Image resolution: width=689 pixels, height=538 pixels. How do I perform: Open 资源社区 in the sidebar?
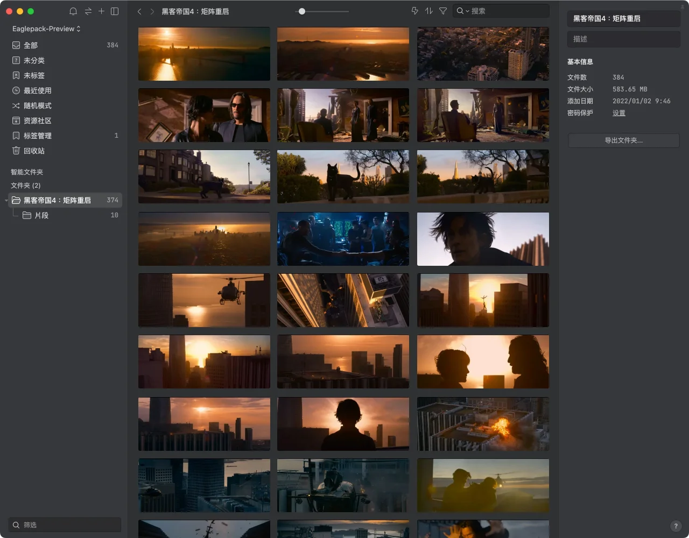point(65,121)
